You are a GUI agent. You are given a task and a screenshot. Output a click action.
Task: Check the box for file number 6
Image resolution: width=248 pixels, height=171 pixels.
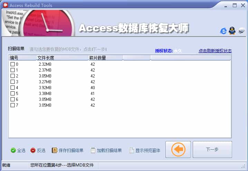[12, 99]
